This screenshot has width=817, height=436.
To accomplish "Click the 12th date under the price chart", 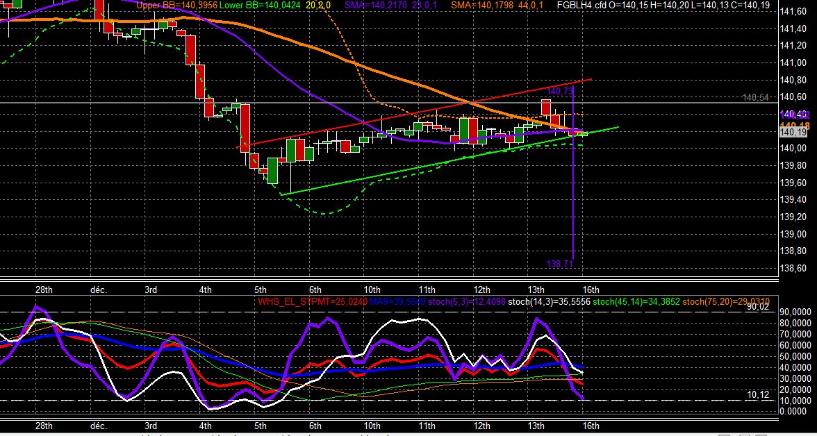I will point(481,290).
